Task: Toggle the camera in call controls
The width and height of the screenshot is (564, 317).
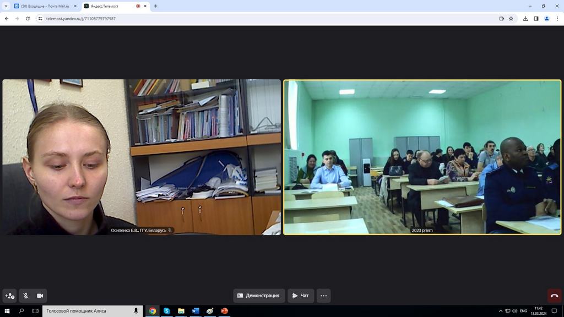Action: coord(40,296)
